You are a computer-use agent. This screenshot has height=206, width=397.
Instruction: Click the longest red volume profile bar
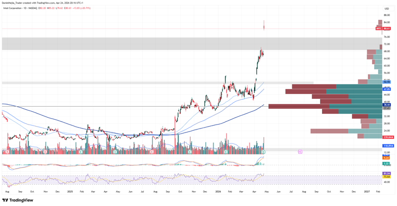coord(298,106)
